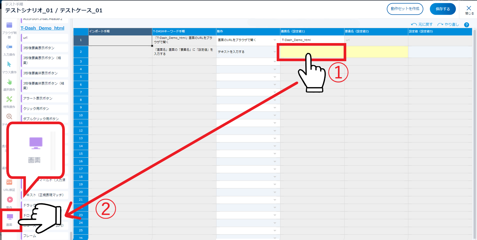The image size is (477, 240).
Task: Open the T-Dash_Demo_html link
Action: [43, 28]
